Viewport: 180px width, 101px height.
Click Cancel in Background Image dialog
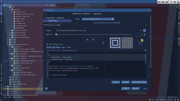click(x=125, y=82)
